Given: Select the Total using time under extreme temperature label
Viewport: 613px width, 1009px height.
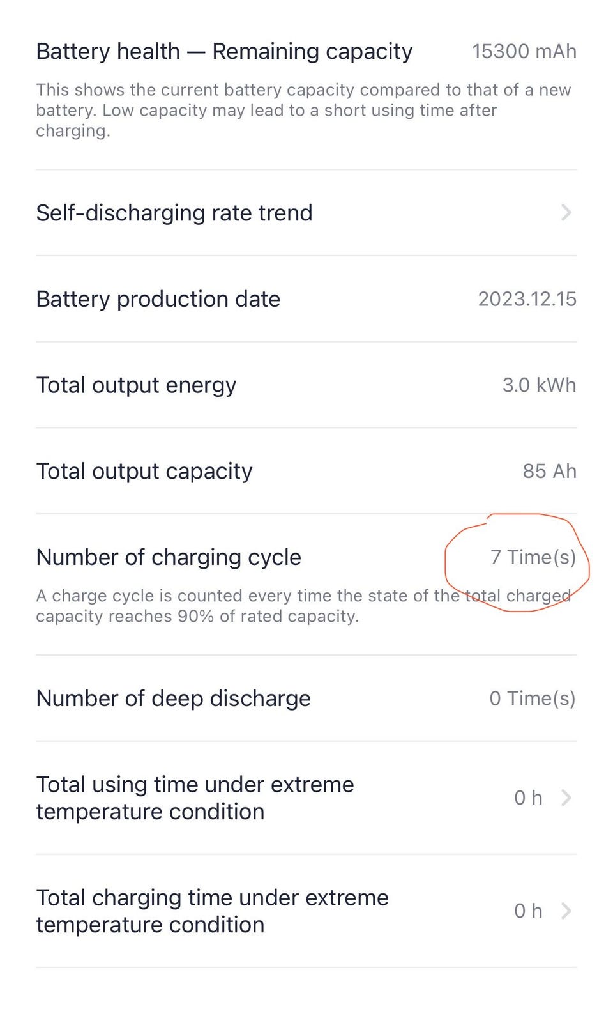Looking at the screenshot, I should coord(195,797).
